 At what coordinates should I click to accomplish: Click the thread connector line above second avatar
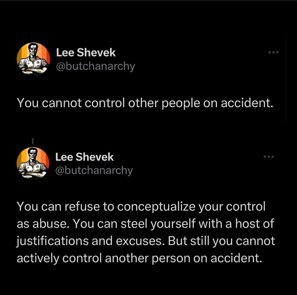[x=33, y=141]
